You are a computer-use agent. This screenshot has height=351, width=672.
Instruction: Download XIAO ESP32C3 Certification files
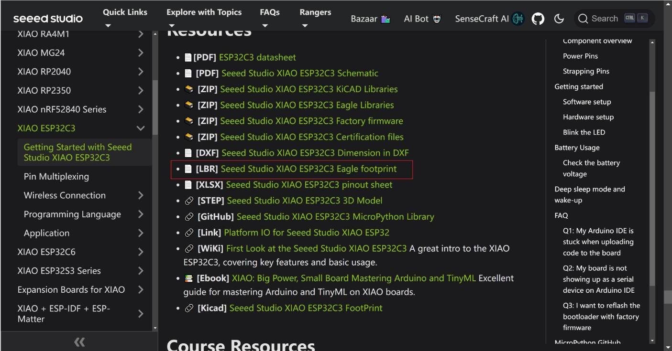[x=312, y=137]
